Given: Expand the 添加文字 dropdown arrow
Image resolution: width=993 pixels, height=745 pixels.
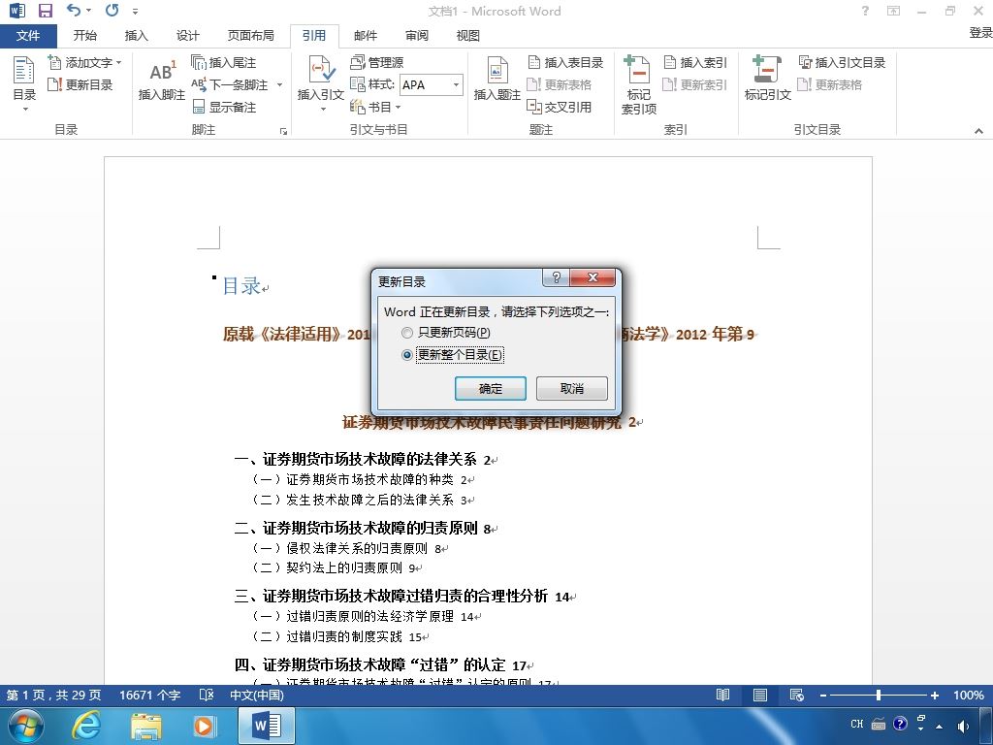Looking at the screenshot, I should pos(118,63).
